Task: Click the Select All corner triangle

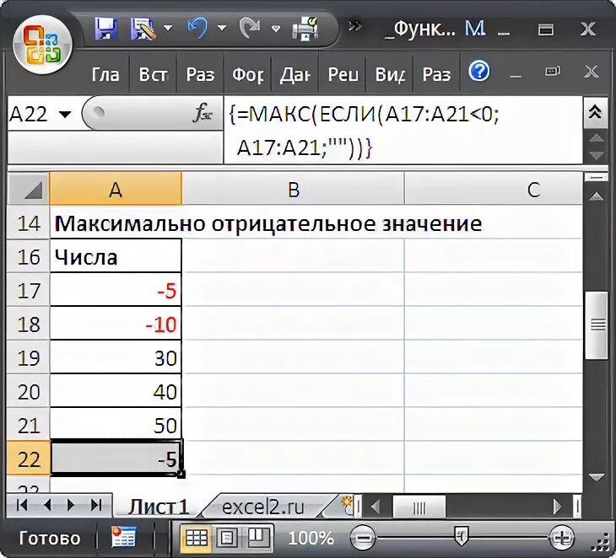Action: (x=29, y=189)
